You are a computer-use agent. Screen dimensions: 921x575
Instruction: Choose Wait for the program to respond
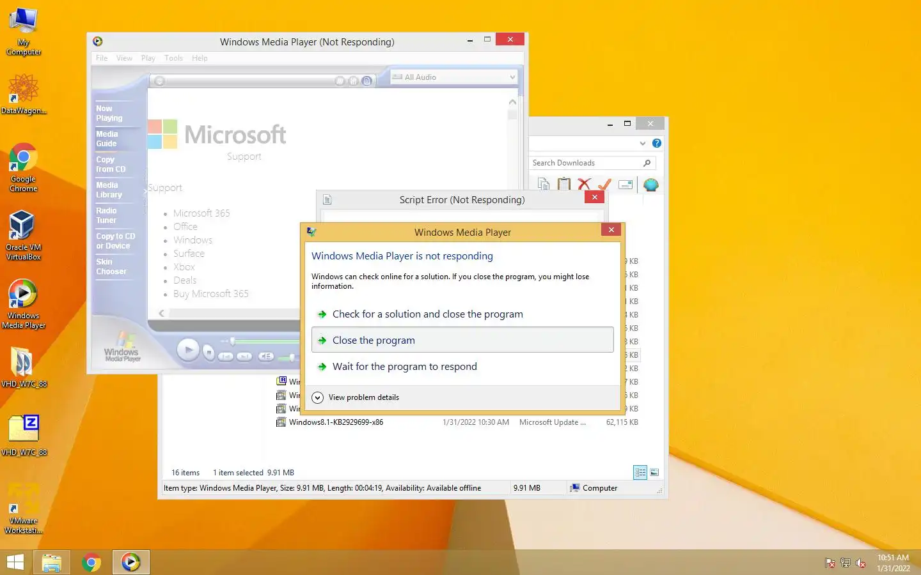tap(462, 367)
